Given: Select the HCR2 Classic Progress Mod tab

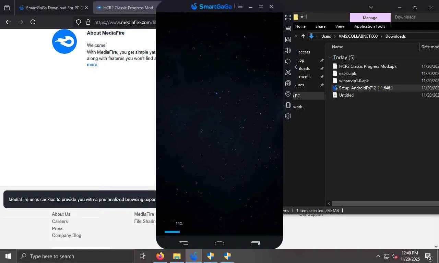Looking at the screenshot, I should tap(125, 8).
